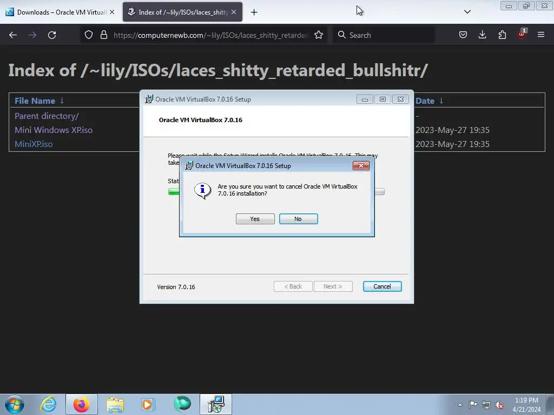Click the Firefox address bar URL
The image size is (554, 415).
click(x=211, y=35)
